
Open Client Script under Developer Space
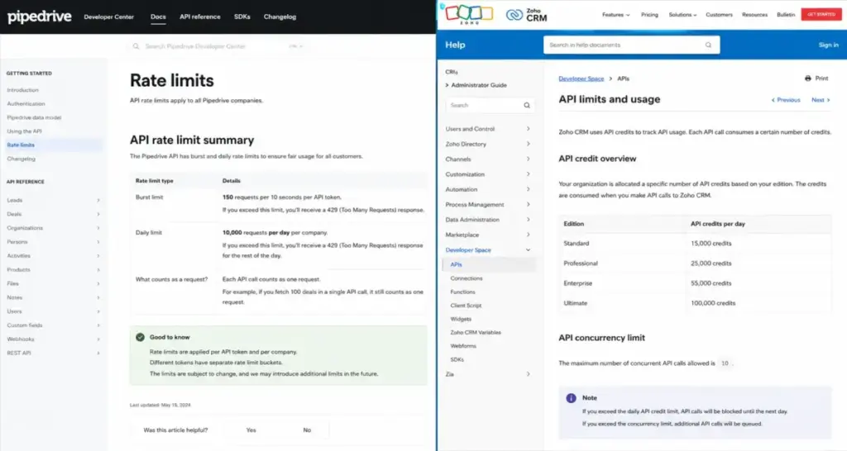pyautogui.click(x=466, y=306)
